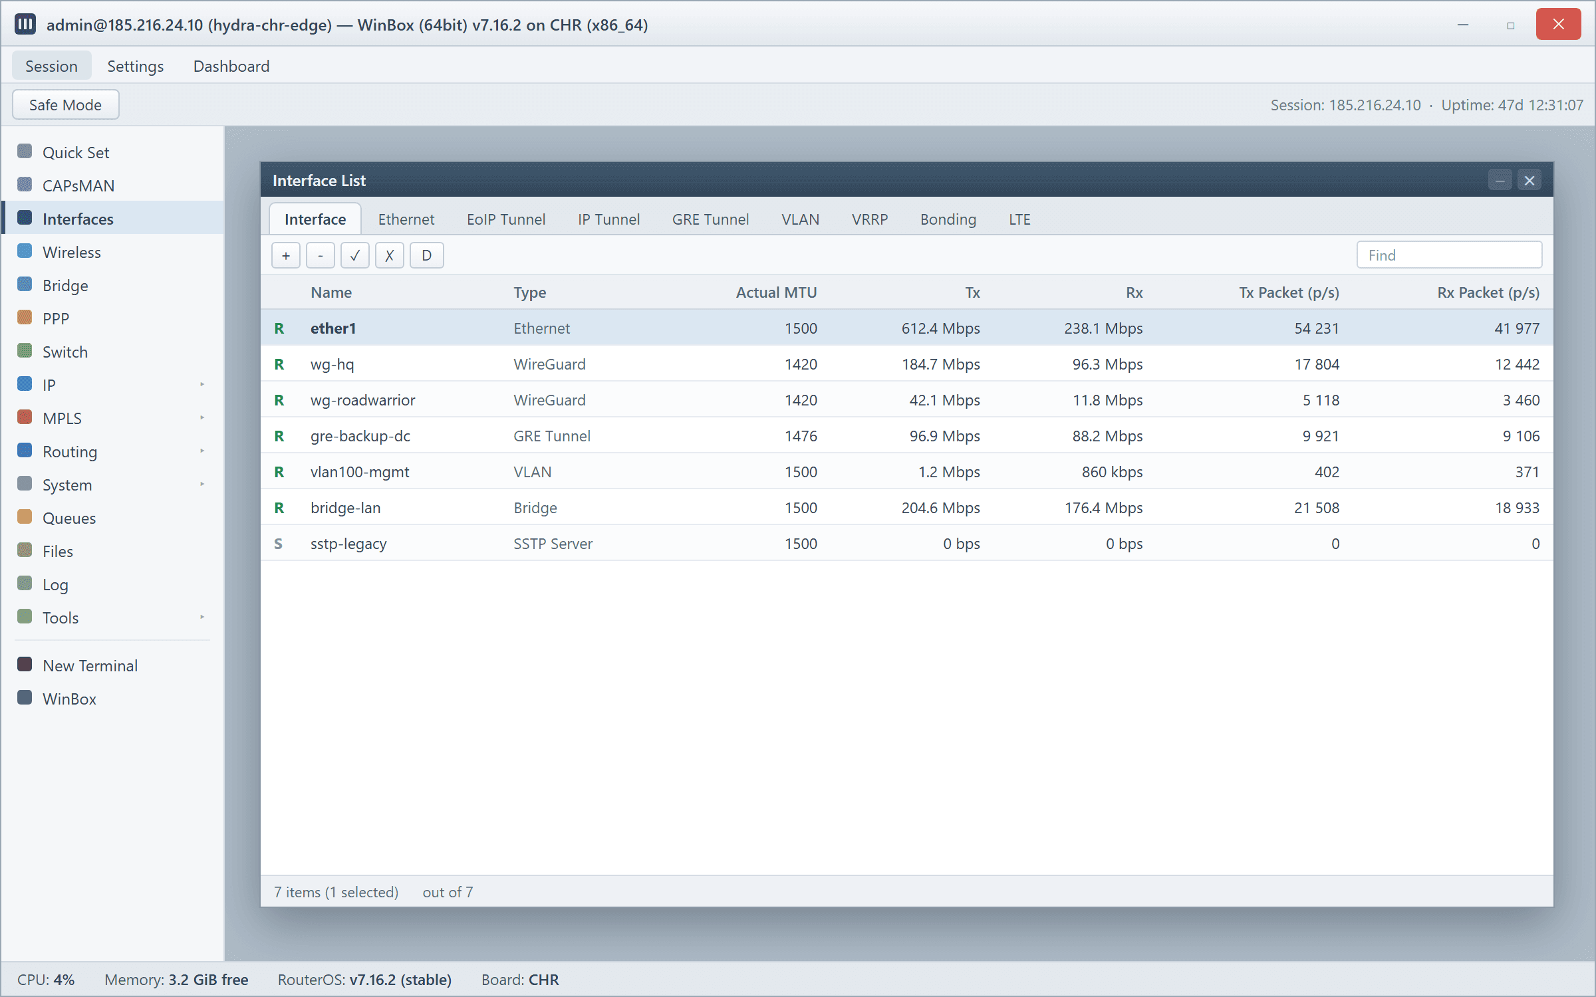Select Interfaces in the sidebar

[x=112, y=219]
